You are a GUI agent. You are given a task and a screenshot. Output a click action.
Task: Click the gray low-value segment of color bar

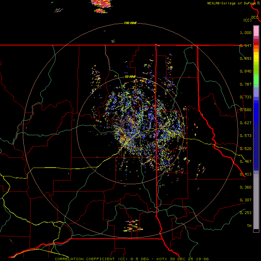pyautogui.click(x=256, y=202)
